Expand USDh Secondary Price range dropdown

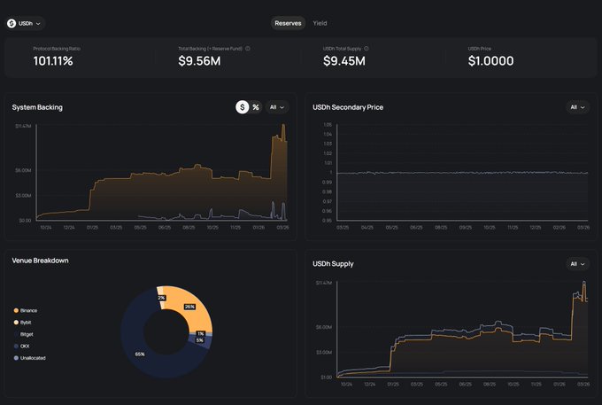tap(577, 107)
